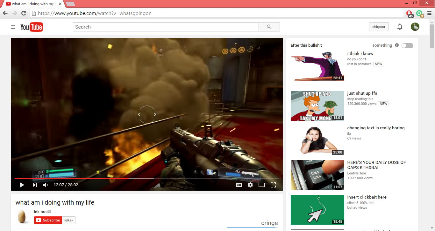The width and height of the screenshot is (435, 231).
Task: Click the red adblock extension icon
Action: (x=410, y=13)
